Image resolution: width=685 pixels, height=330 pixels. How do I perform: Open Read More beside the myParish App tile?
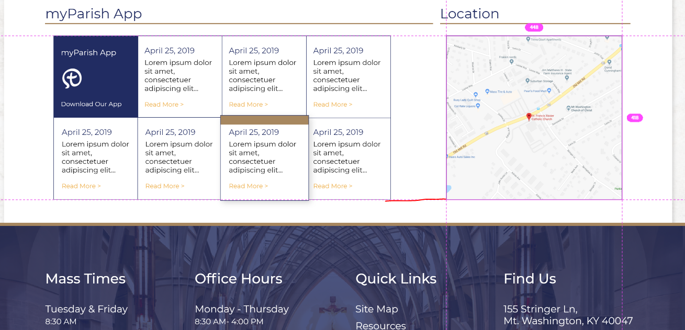coord(164,105)
